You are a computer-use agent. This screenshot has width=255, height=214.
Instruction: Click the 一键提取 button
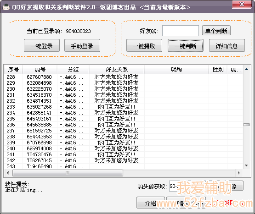pyautogui.click(x=144, y=45)
